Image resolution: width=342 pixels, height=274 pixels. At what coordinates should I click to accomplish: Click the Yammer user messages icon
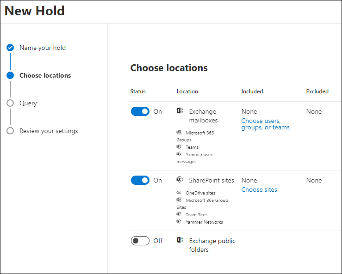(179, 154)
